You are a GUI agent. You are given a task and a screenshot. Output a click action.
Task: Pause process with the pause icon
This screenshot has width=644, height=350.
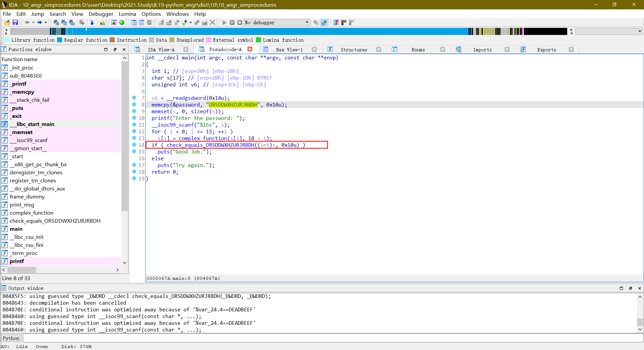[232, 23]
